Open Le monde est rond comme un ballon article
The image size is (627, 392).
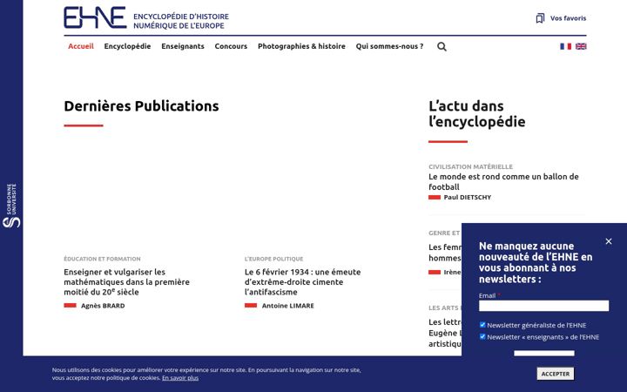click(x=503, y=181)
